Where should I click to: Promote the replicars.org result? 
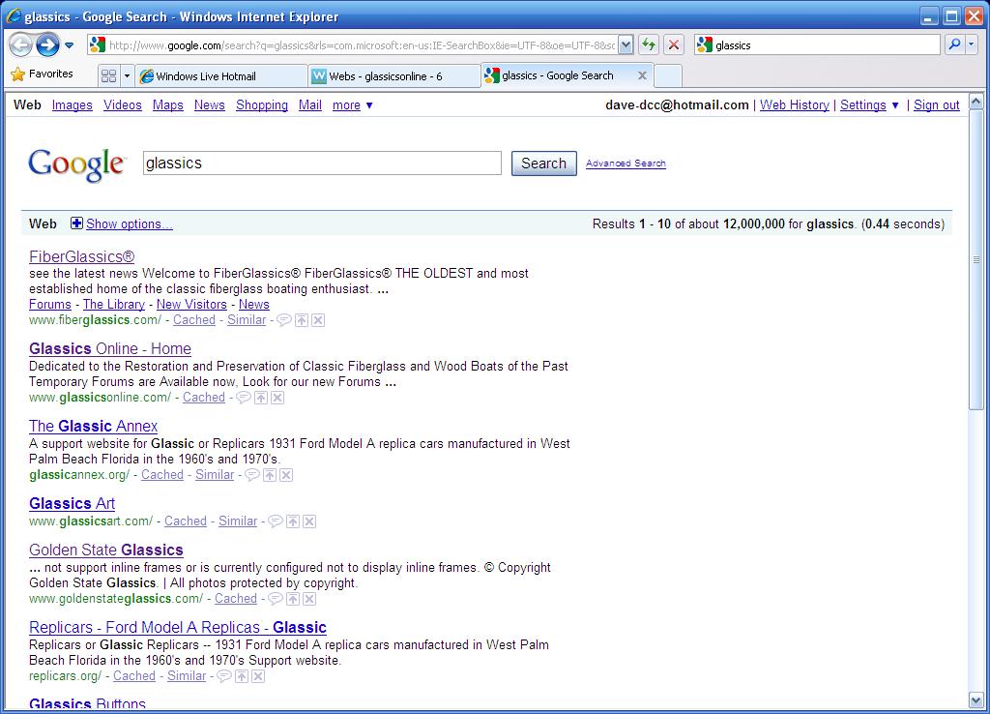coord(242,676)
